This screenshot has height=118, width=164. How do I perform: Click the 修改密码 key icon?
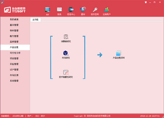[95, 10]
